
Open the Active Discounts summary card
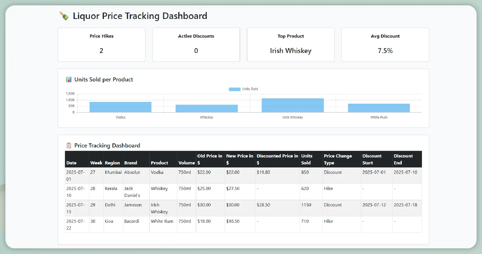[x=196, y=45]
